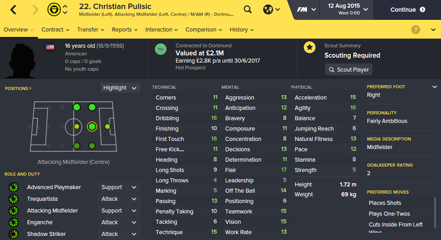Click the Scout Player button
The height and width of the screenshot is (240, 441).
[x=348, y=70]
